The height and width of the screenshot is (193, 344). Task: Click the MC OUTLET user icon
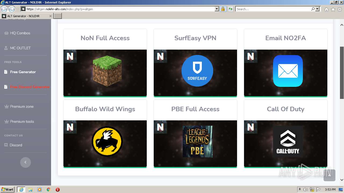pos(6,48)
